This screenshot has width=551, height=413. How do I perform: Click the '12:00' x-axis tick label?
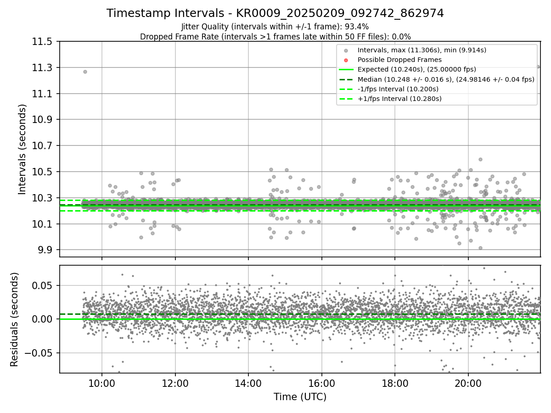click(x=175, y=383)
